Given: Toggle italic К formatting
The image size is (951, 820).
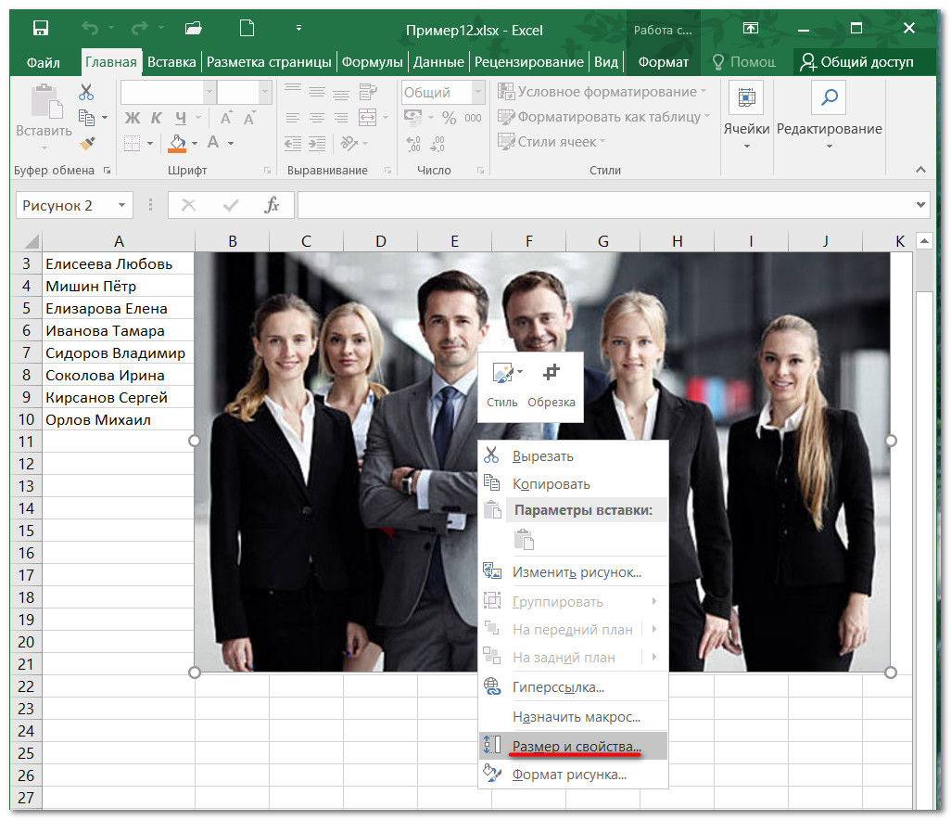Looking at the screenshot, I should click(x=155, y=118).
